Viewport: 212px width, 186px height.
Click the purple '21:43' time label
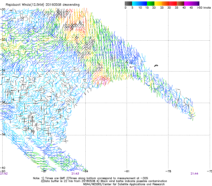75,174
